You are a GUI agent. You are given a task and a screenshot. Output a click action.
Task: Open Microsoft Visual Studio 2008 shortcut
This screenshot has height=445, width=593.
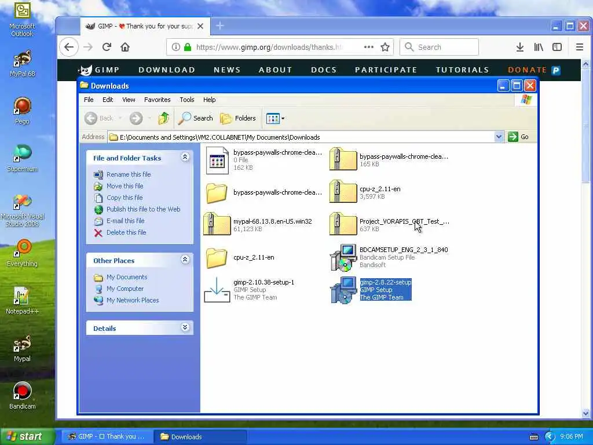click(22, 210)
